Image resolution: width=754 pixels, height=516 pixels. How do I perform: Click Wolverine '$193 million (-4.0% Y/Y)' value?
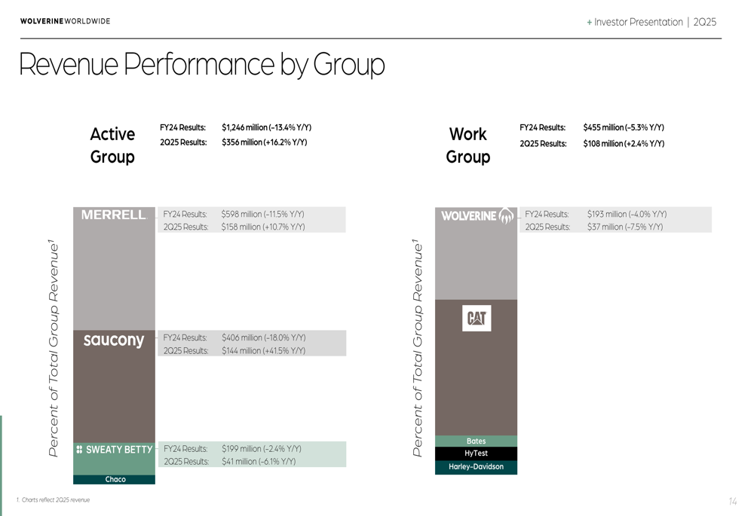[x=627, y=214]
